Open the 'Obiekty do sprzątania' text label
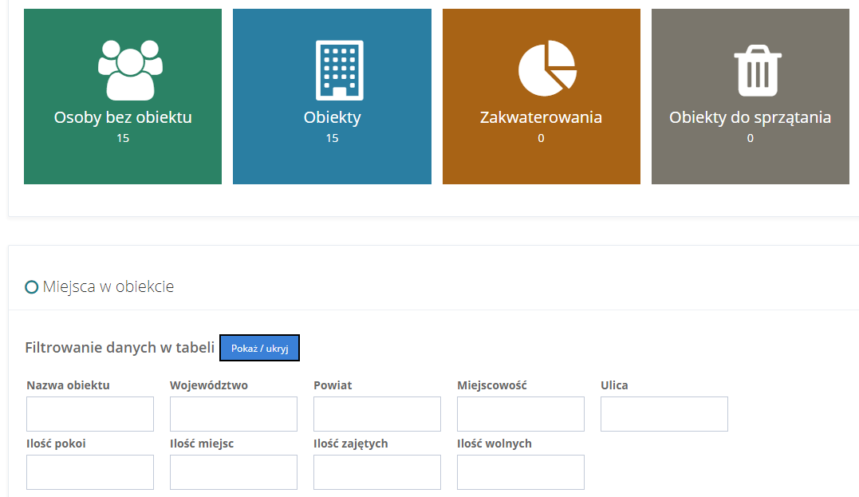Screen dimensions: 859x497 (x=750, y=117)
